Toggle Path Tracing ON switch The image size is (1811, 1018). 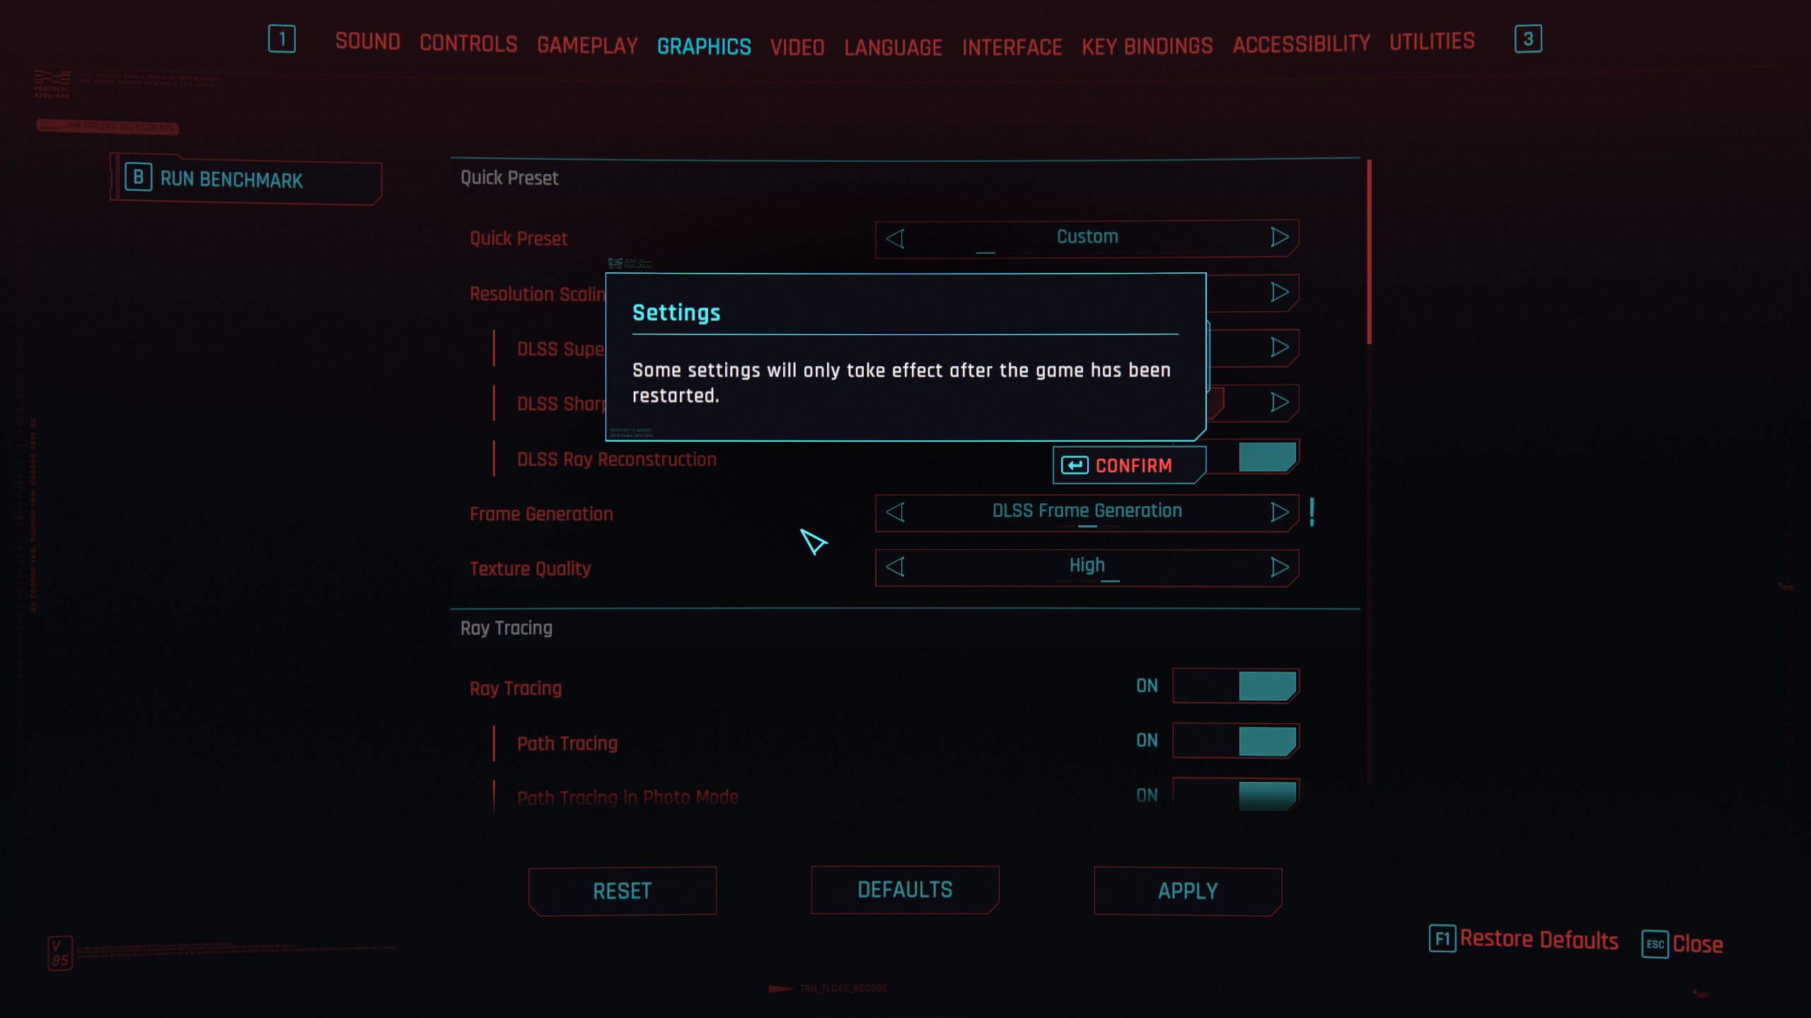pyautogui.click(x=1232, y=741)
